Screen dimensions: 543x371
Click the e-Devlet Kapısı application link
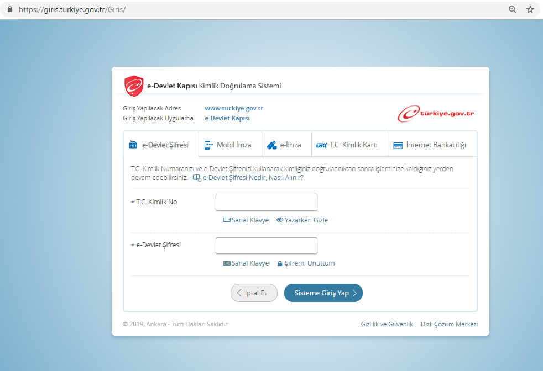(227, 118)
